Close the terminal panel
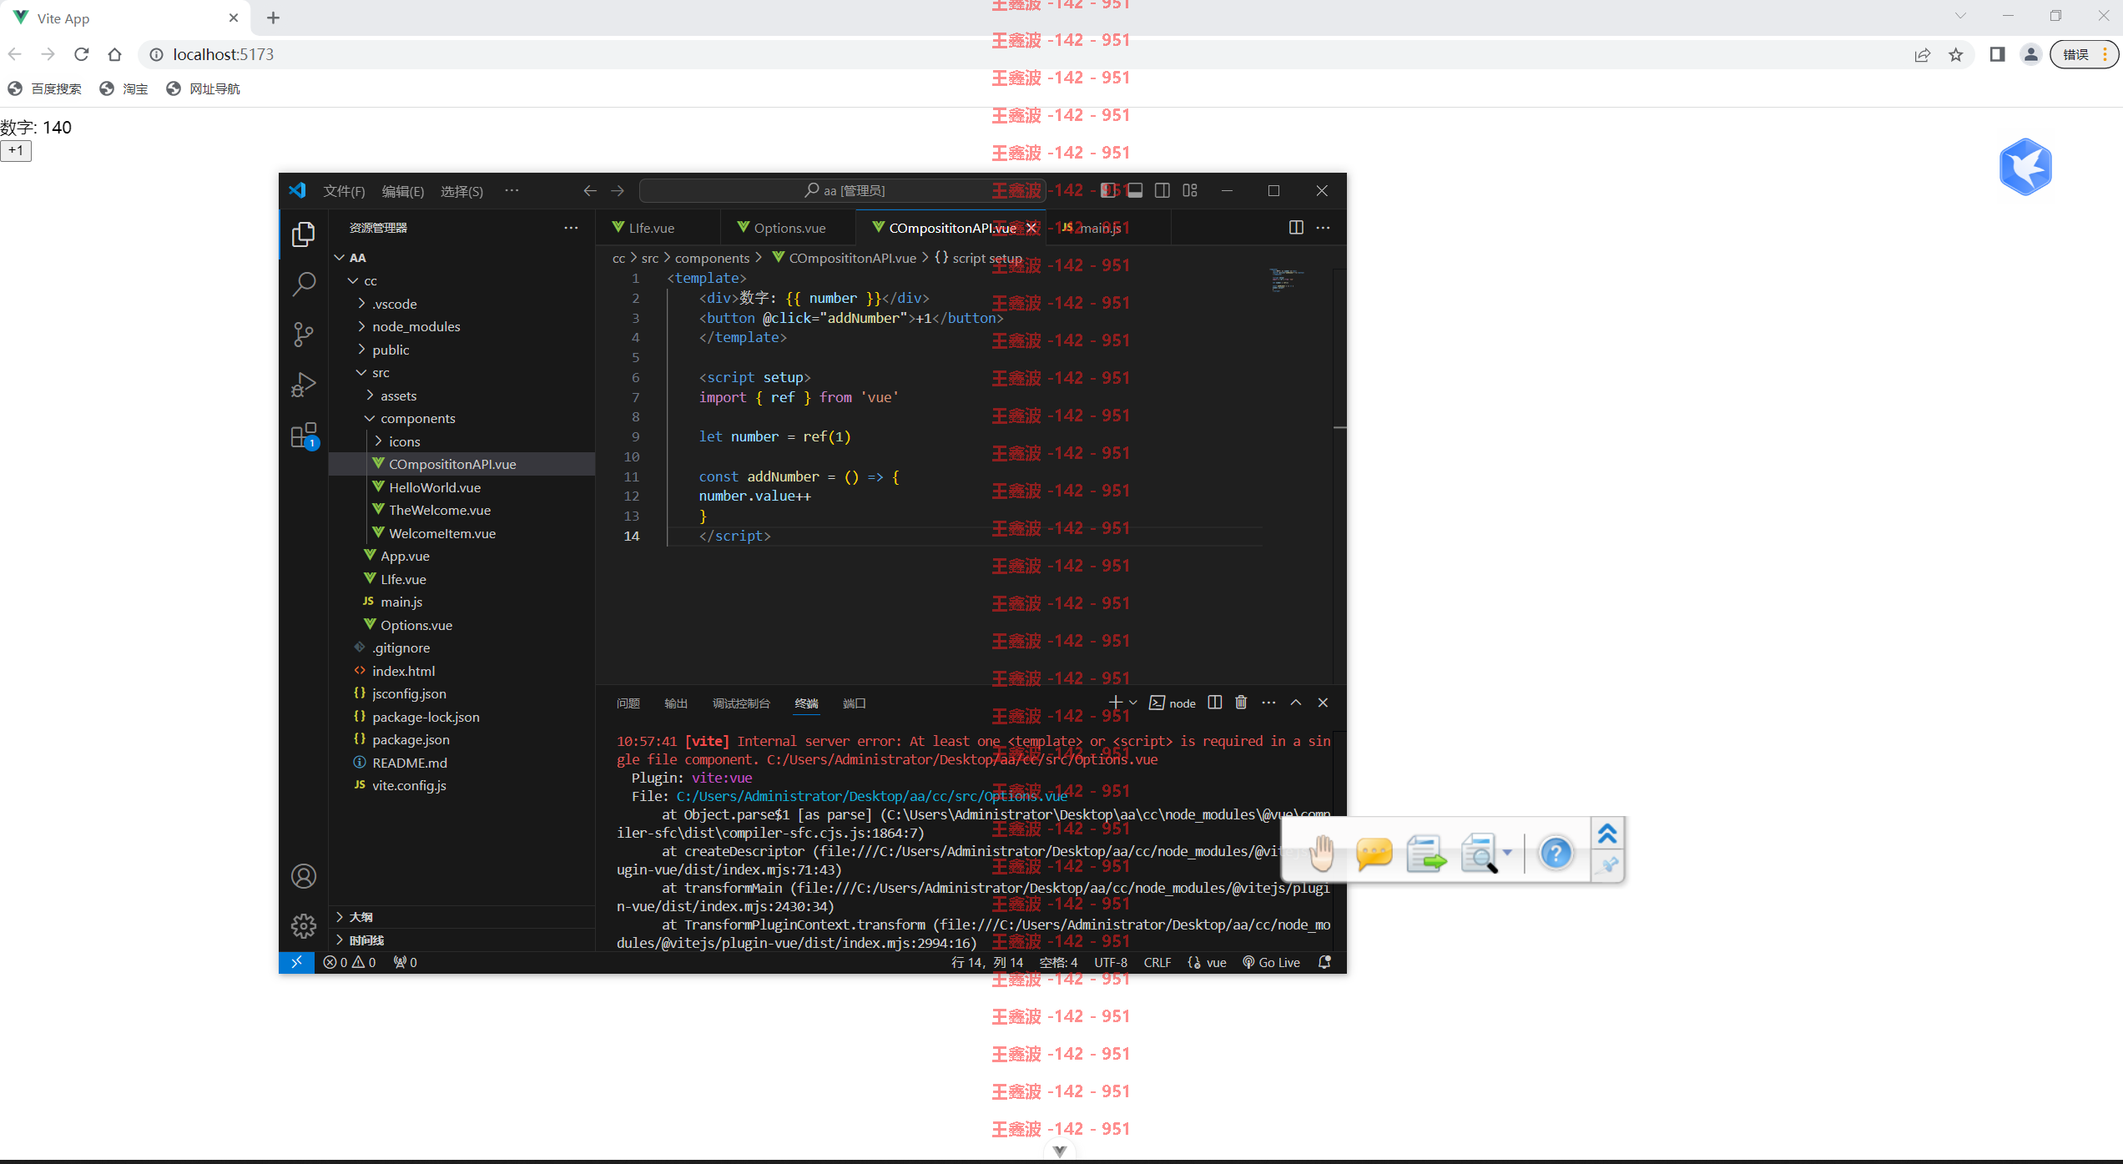2123x1164 pixels. [x=1323, y=703]
